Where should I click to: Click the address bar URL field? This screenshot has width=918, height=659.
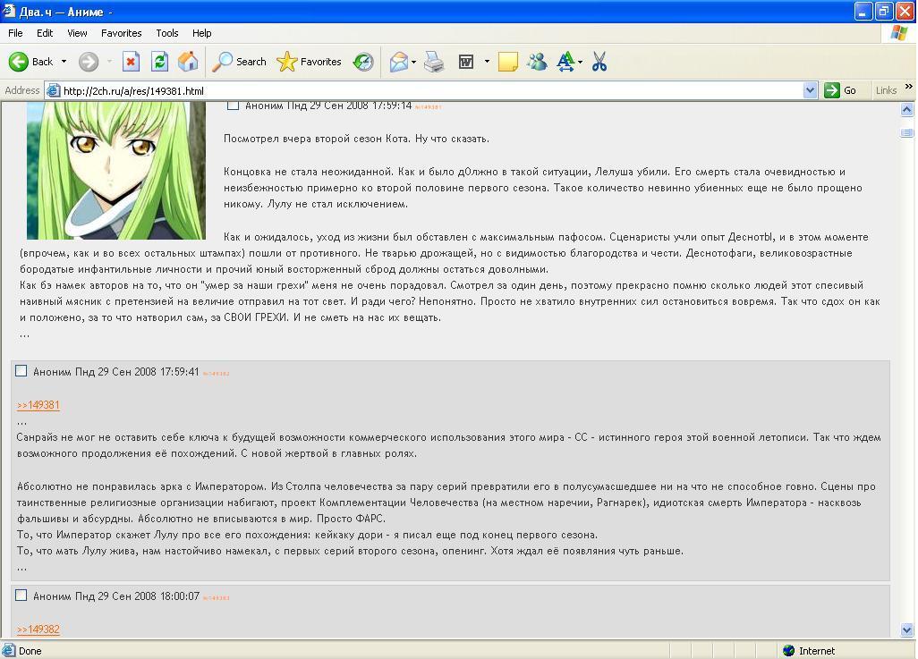tap(432, 90)
